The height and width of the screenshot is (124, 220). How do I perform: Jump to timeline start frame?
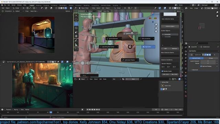[87, 110]
